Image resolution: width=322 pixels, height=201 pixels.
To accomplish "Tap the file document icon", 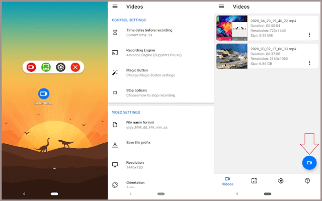I will 115,125.
